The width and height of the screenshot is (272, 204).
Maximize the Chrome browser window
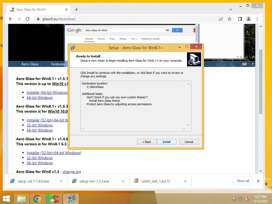point(248,6)
